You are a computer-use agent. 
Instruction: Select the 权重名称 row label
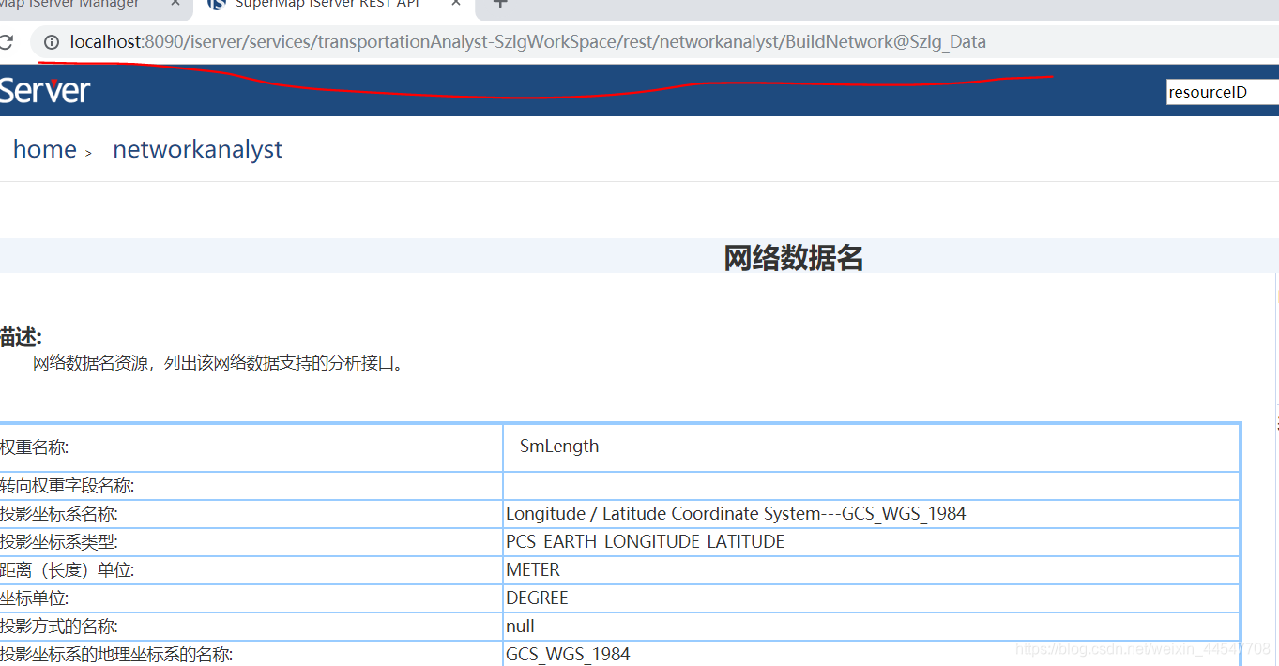point(34,447)
